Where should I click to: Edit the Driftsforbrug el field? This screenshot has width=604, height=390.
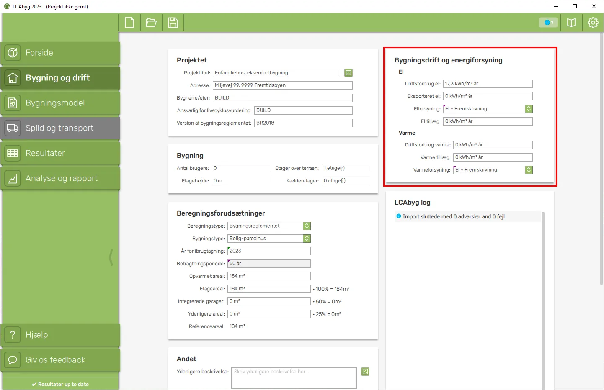[x=488, y=84]
